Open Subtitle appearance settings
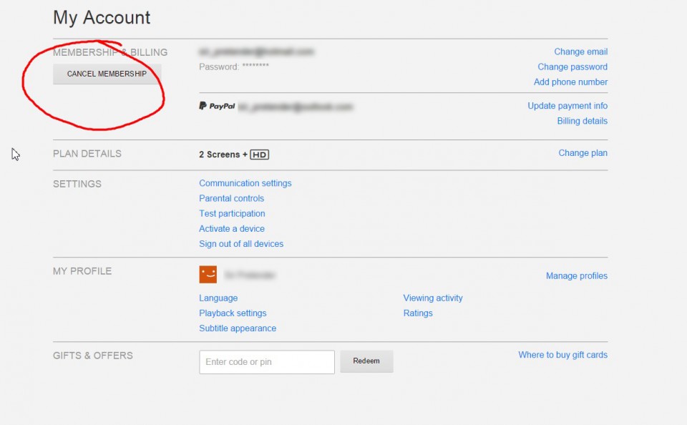Viewport: 687px width, 425px height. tap(238, 328)
